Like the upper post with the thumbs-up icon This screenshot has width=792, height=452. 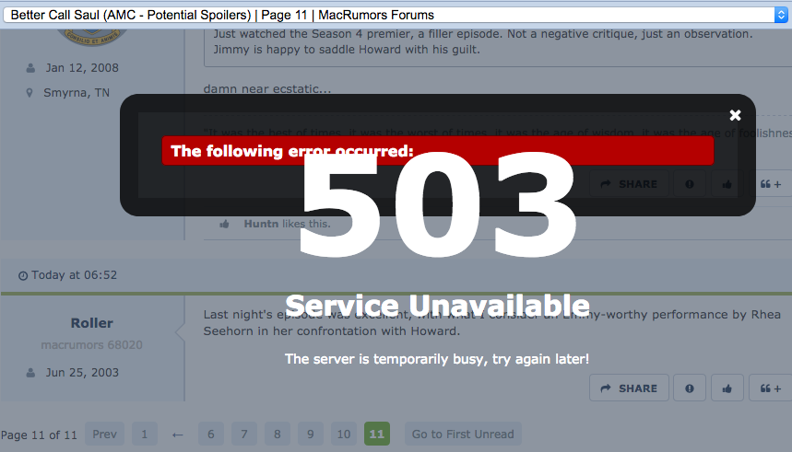point(727,183)
